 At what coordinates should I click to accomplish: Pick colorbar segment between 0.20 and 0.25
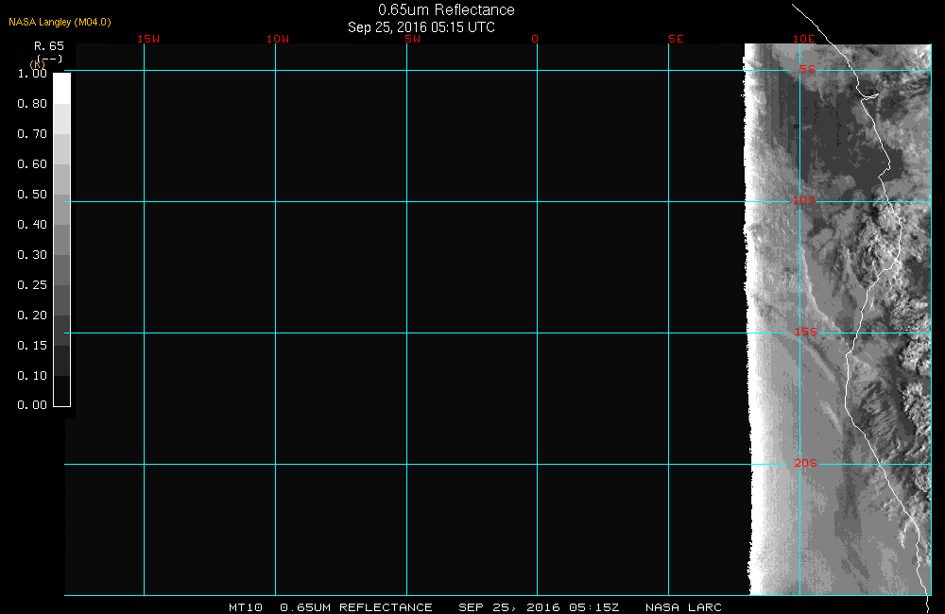click(x=61, y=299)
